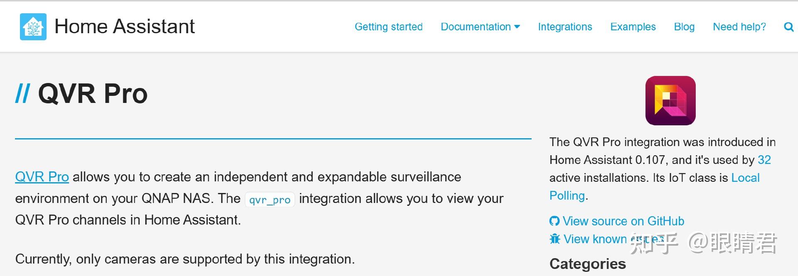This screenshot has width=798, height=276.
Task: Go to Getting started
Action: coord(389,27)
